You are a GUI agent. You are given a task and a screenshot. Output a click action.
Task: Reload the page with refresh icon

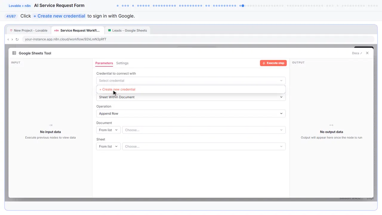tap(17, 39)
